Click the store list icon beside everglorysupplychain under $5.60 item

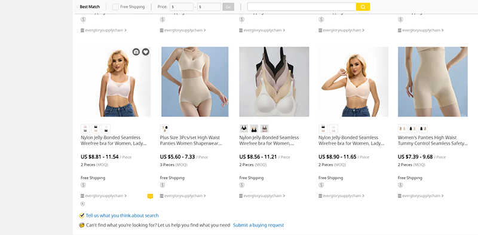pos(161,196)
